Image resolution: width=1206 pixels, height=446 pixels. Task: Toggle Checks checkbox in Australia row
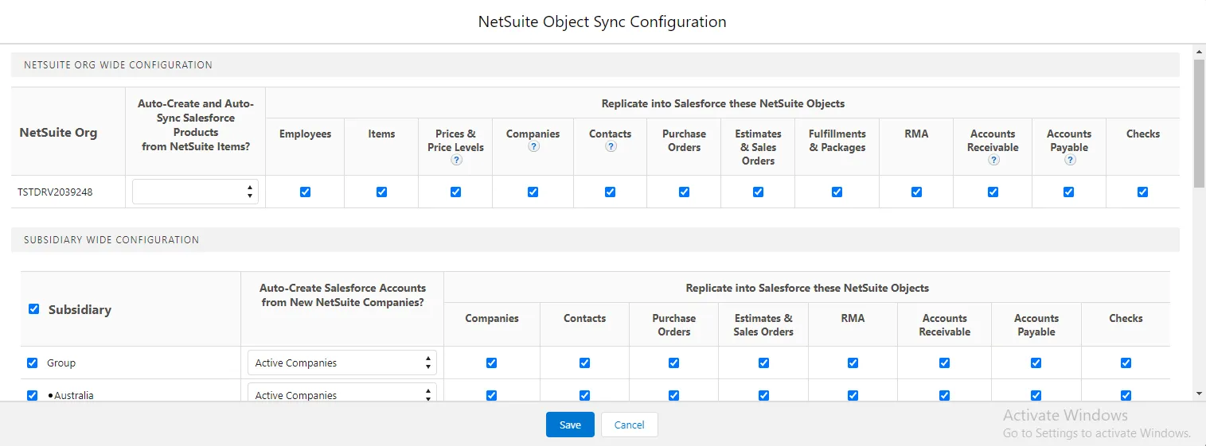click(1126, 395)
